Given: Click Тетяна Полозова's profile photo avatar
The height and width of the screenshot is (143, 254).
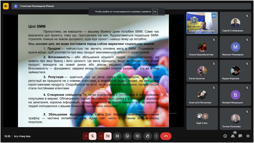Looking at the screenshot, I should pos(235,119).
